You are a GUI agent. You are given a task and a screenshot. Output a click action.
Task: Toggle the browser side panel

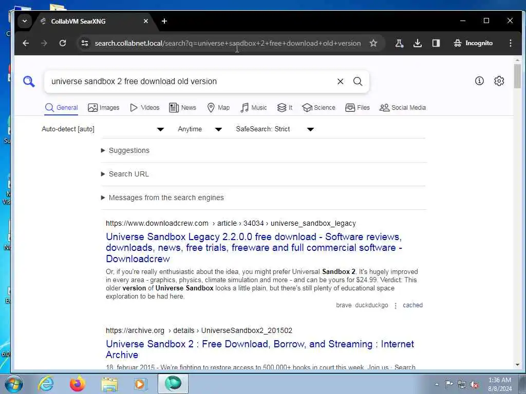pyautogui.click(x=436, y=43)
